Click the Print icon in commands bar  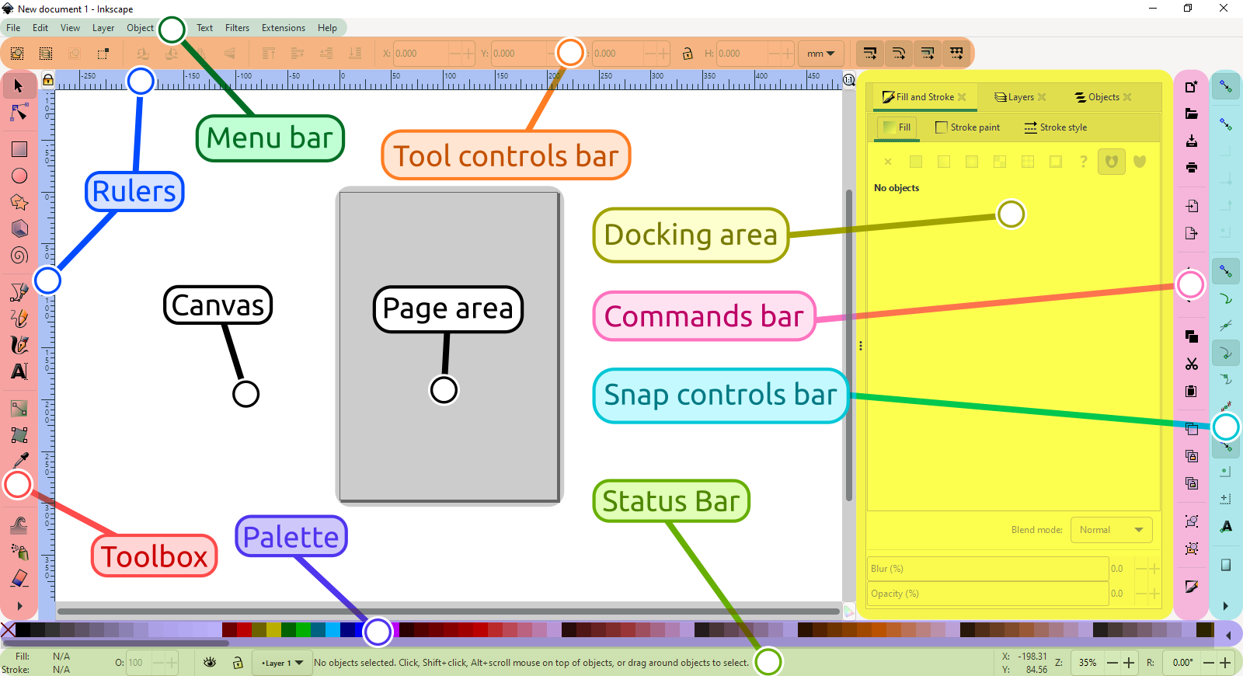[1191, 167]
